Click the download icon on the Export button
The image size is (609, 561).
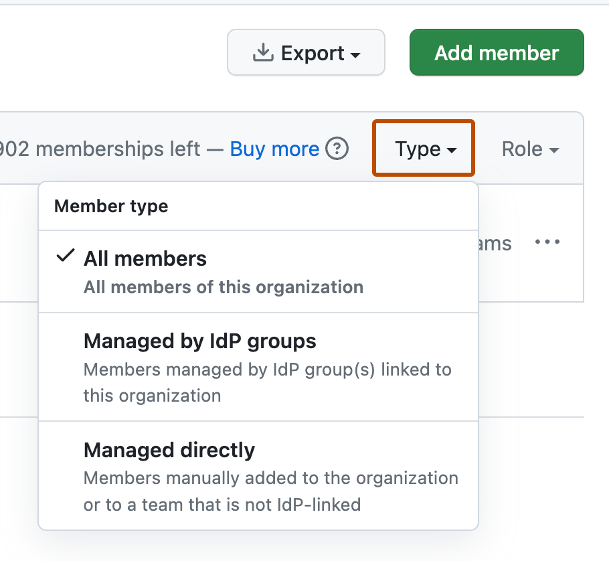[x=263, y=52]
